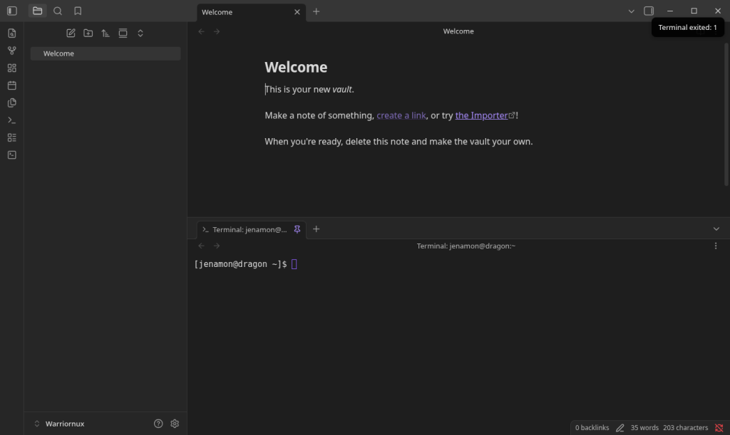Open the command palette ribbon icon
Image resolution: width=730 pixels, height=435 pixels.
[x=12, y=120]
